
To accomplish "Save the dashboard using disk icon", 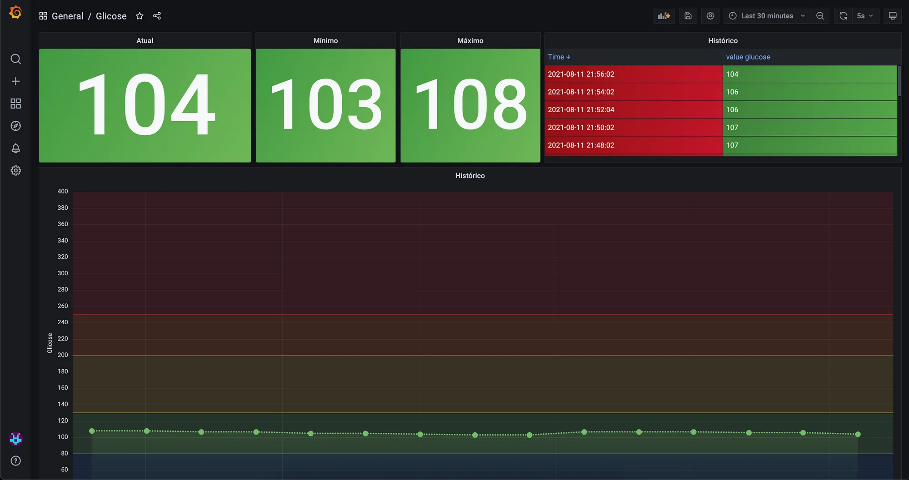I will pos(688,16).
